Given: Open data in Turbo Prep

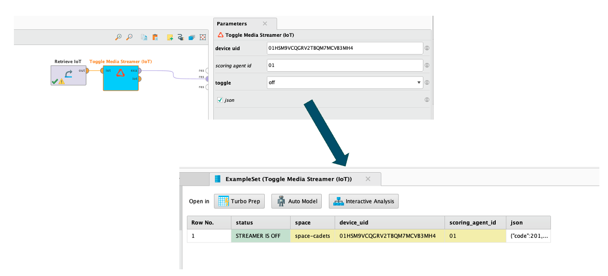Looking at the screenshot, I should coord(240,201).
